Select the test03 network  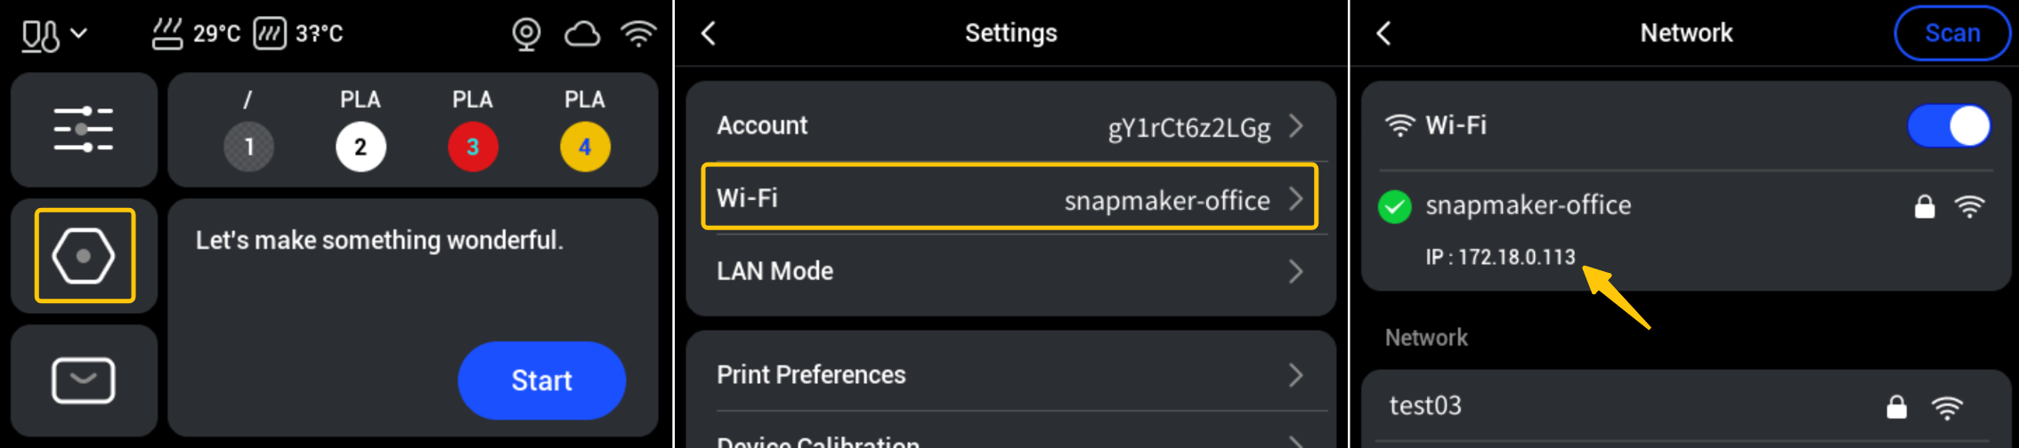tap(1684, 406)
